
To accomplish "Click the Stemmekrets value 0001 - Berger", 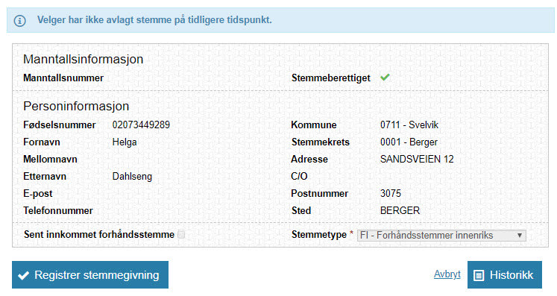I will pos(409,142).
